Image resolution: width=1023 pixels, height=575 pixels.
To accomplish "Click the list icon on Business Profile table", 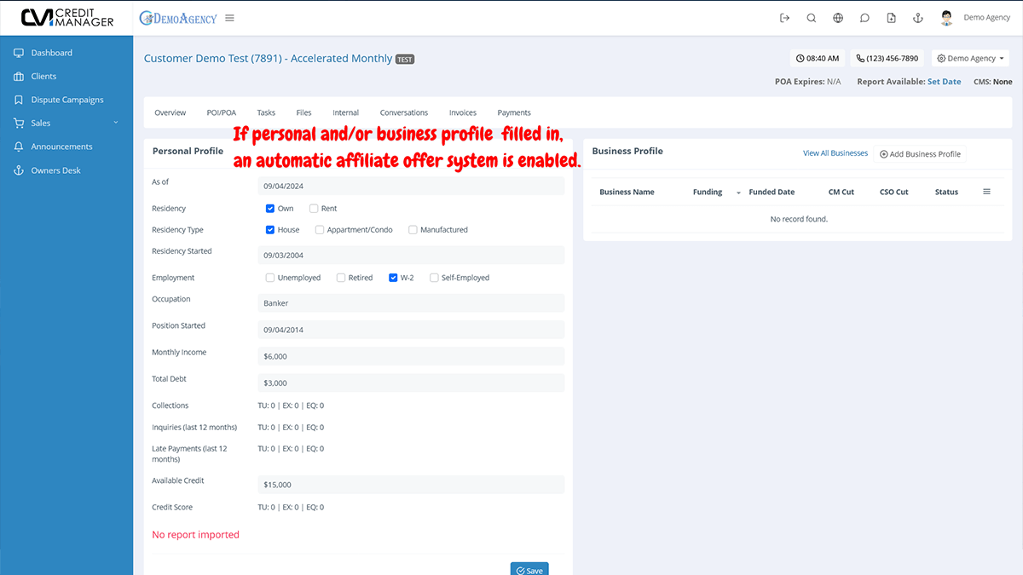I will [x=986, y=192].
